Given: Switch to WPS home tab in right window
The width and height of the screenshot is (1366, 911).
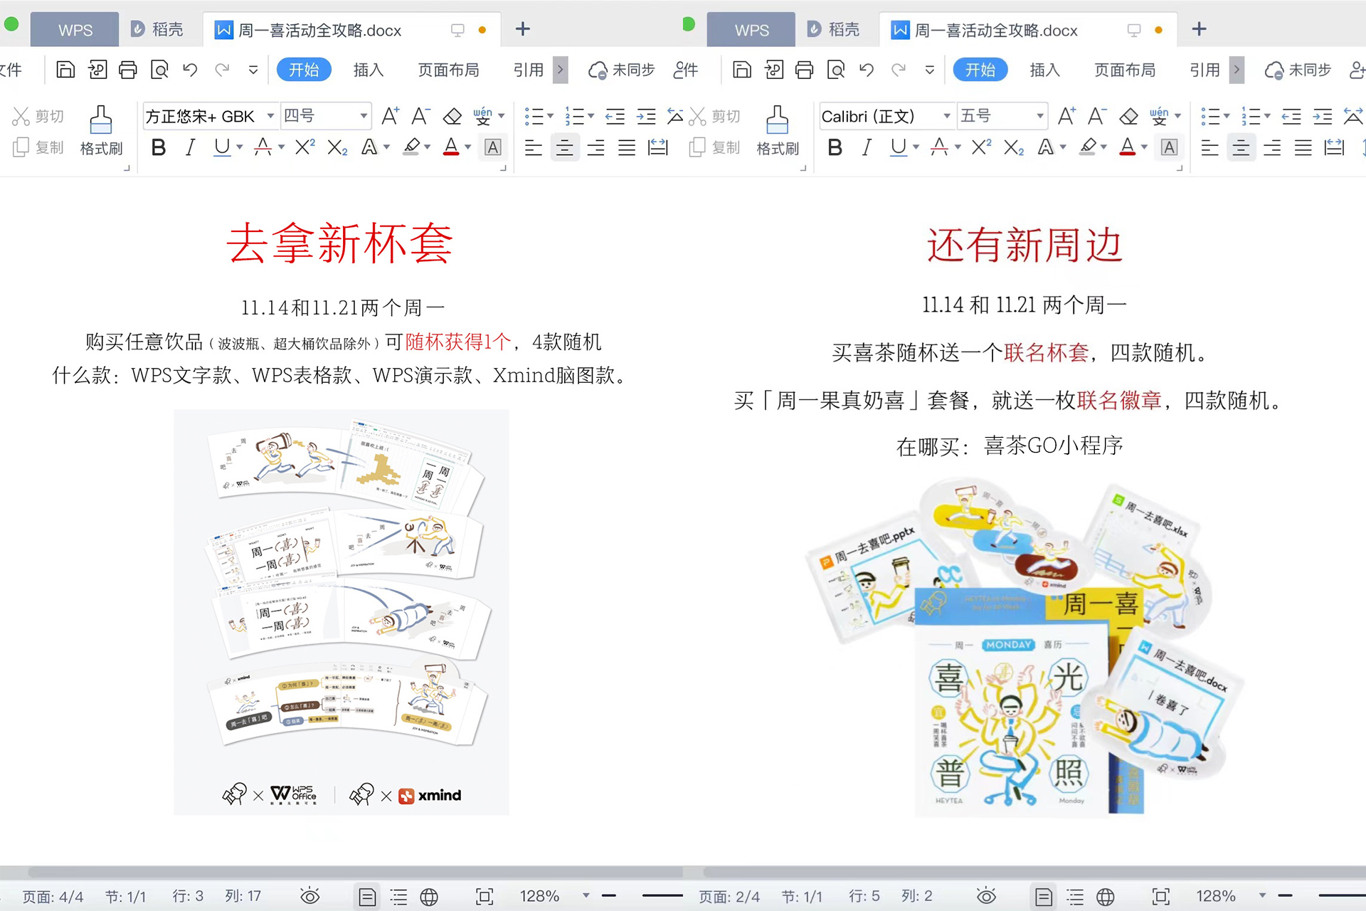Looking at the screenshot, I should [751, 30].
